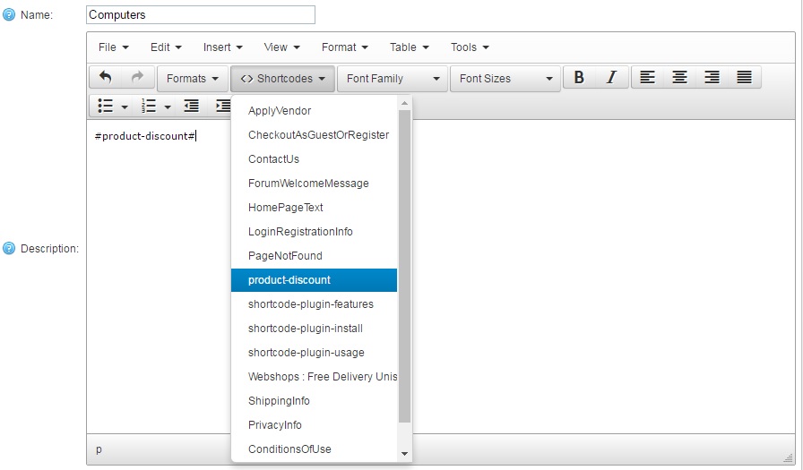Open the Font Sizes dropdown

[505, 78]
